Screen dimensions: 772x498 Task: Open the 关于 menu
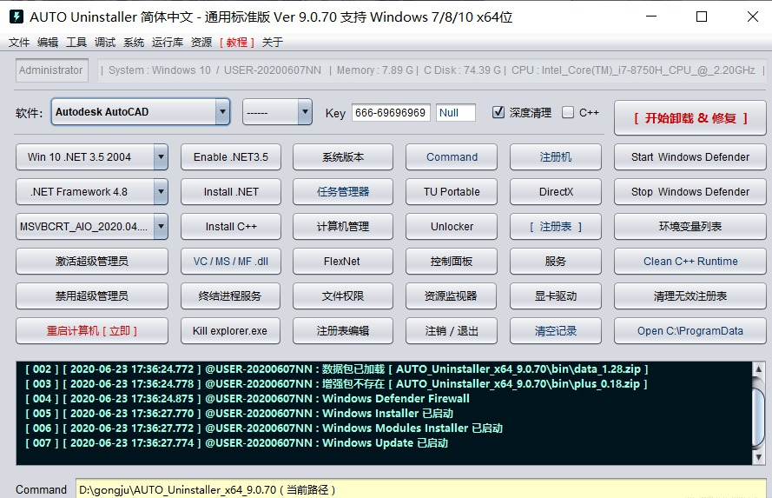coord(273,43)
